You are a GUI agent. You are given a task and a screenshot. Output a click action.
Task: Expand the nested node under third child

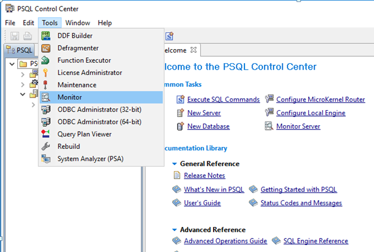tap(33, 105)
